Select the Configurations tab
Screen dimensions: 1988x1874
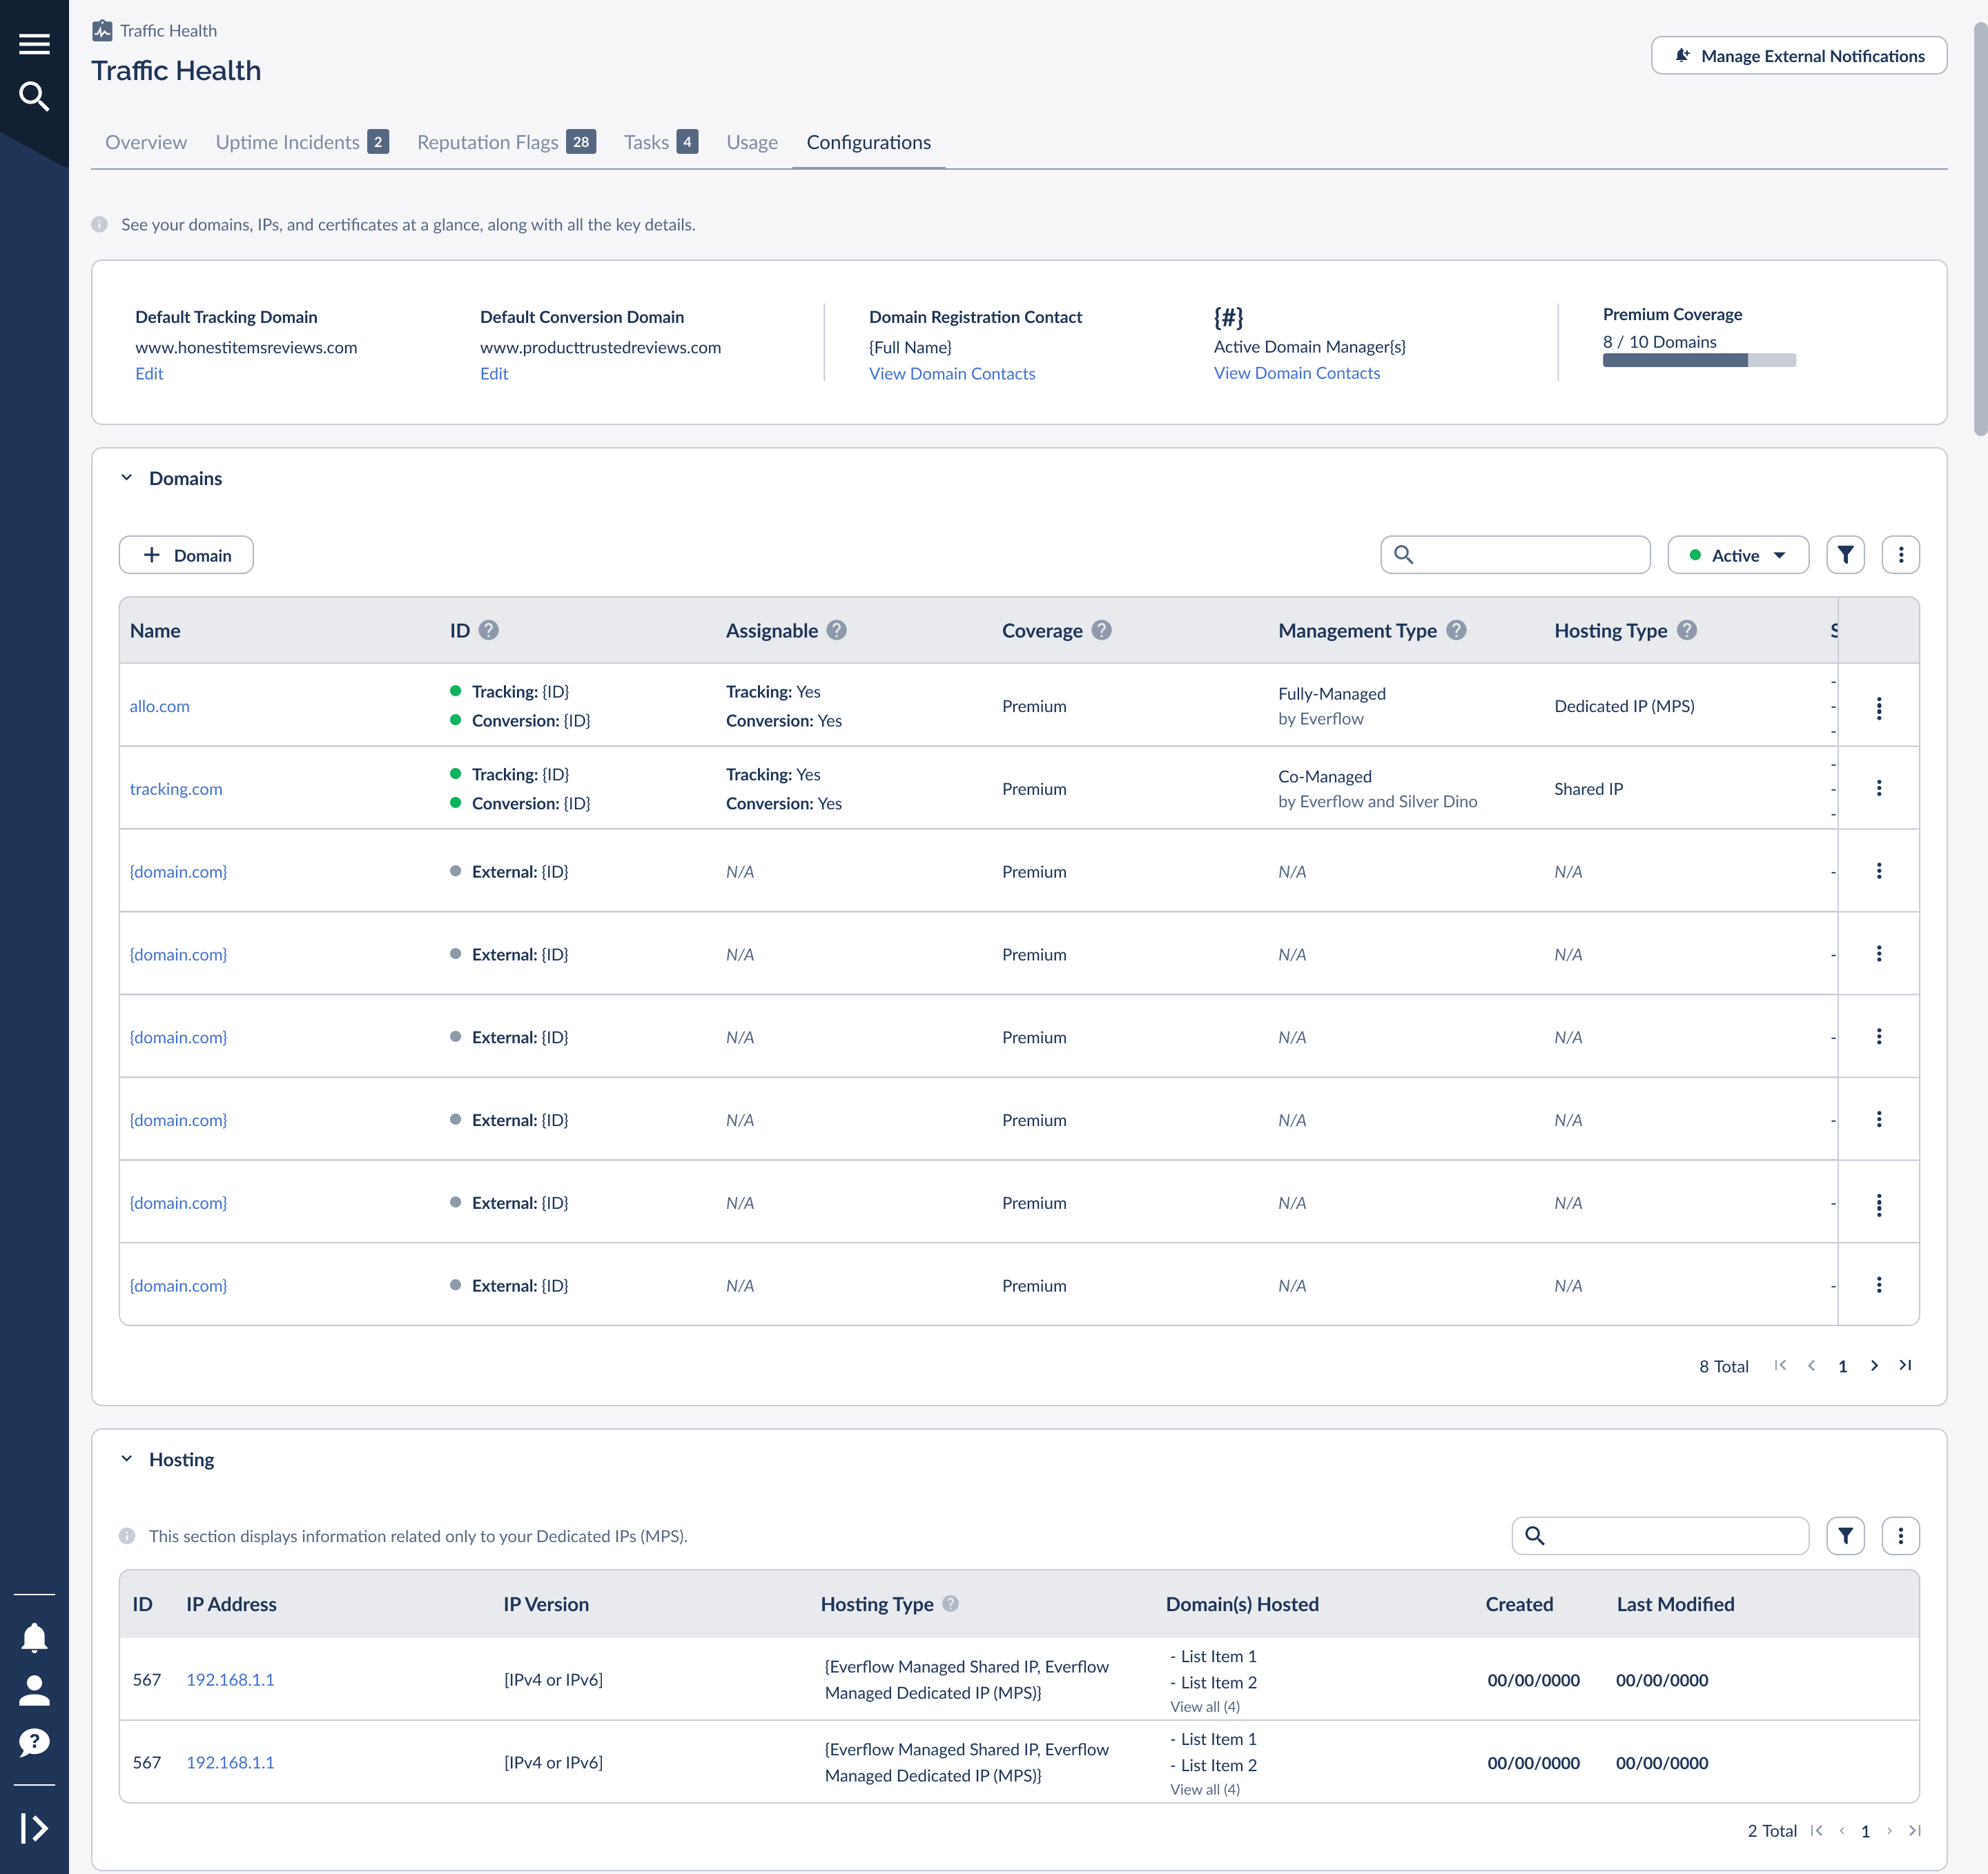pos(868,142)
